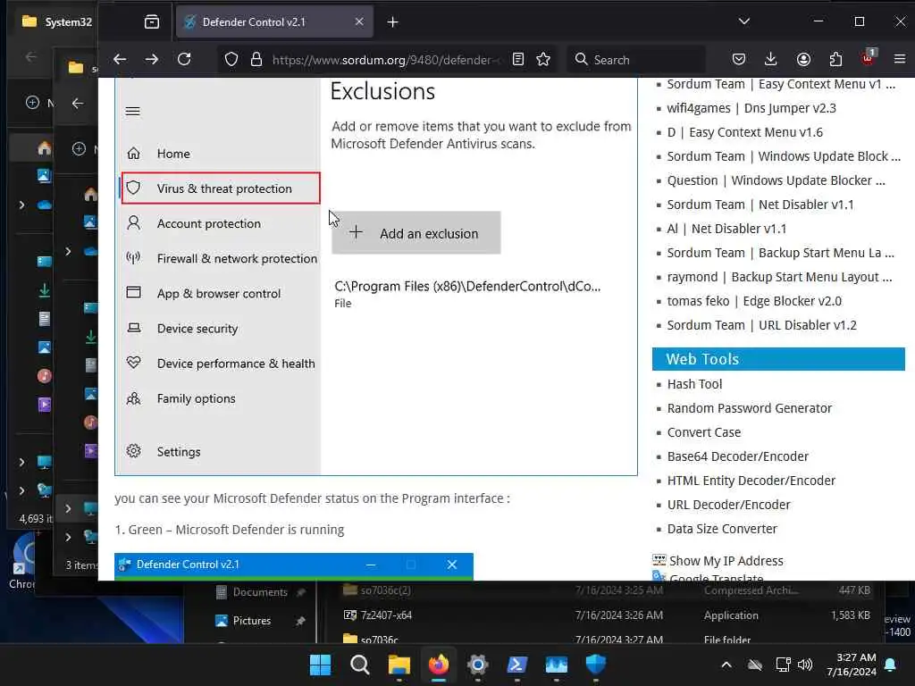Open D | Easy Context Menu v1.6 link

click(744, 132)
